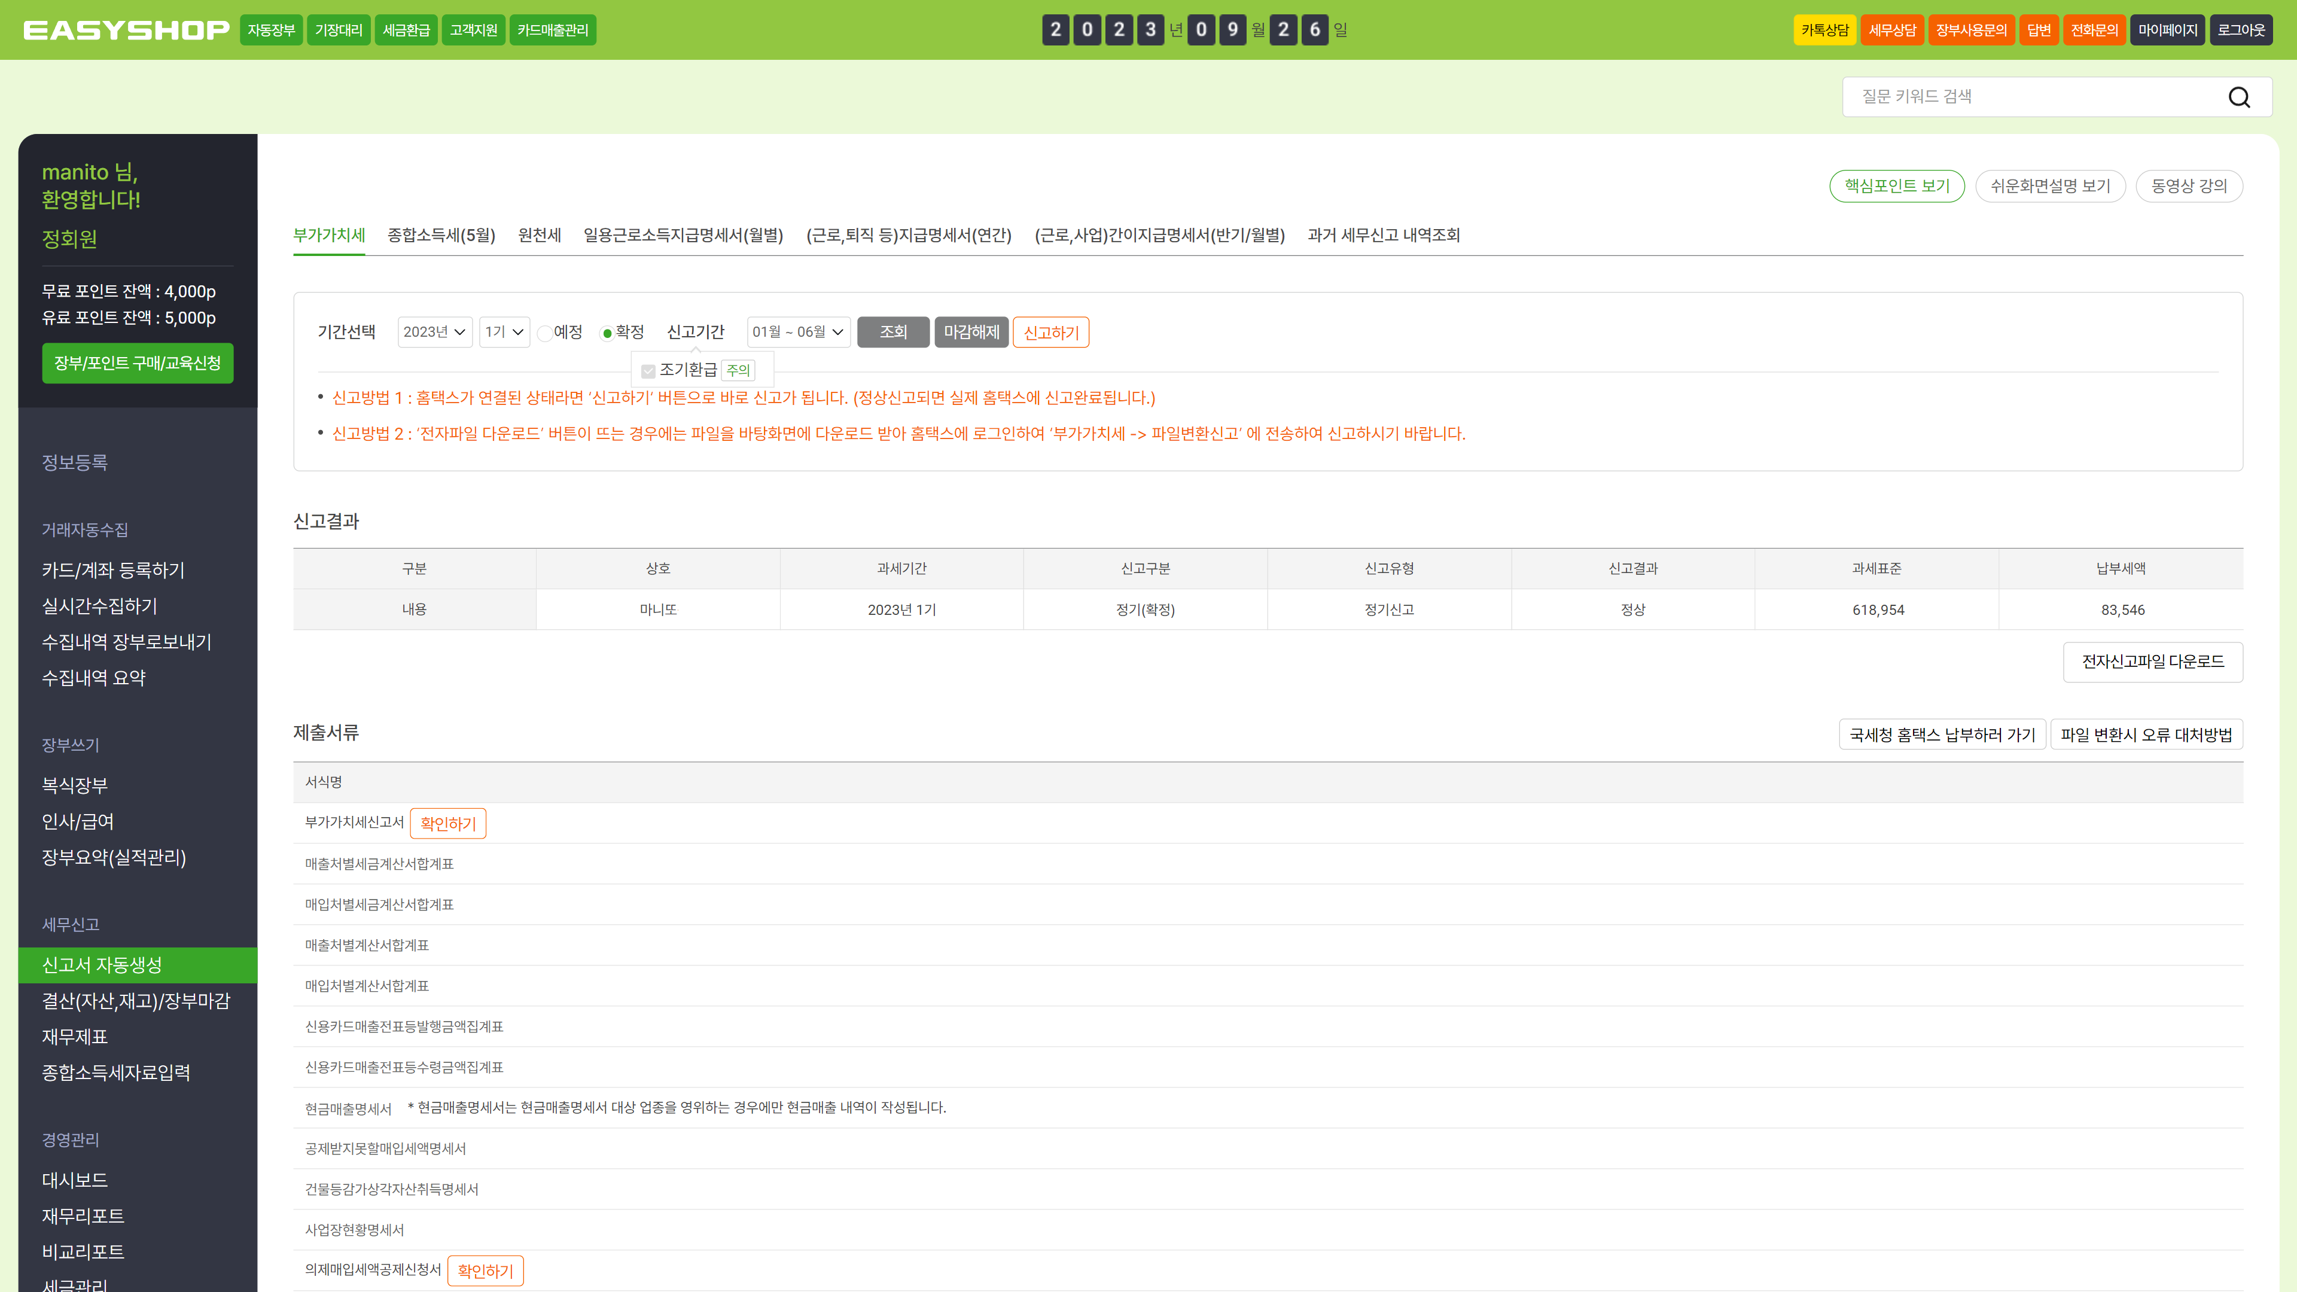
Task: Click 확인하기 for 의제매입세액공제신청서
Action: [x=485, y=1270]
